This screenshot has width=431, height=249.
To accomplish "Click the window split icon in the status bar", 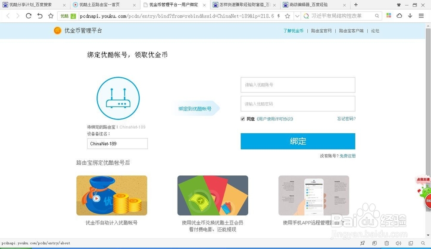I will click(x=411, y=243).
